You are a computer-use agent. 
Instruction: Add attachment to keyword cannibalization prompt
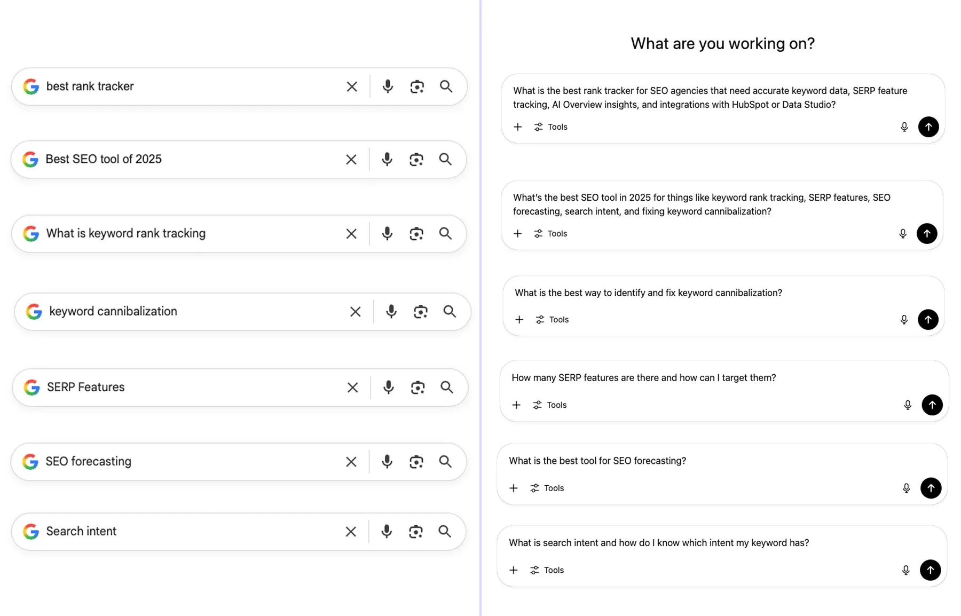coord(519,319)
